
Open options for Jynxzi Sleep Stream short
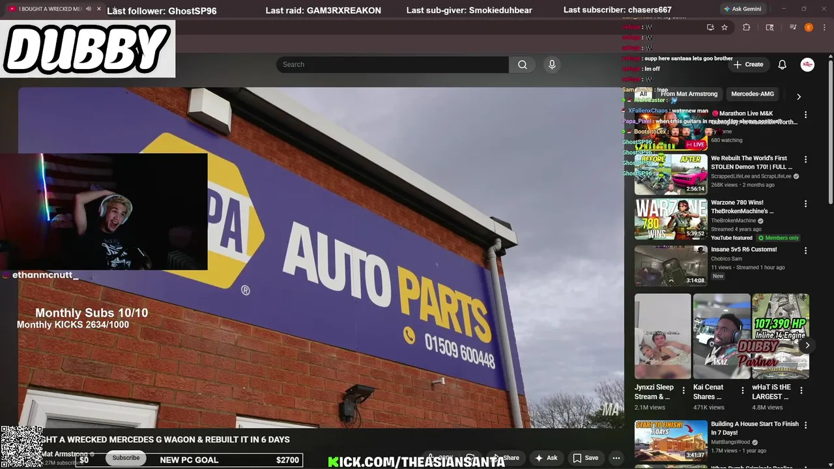point(683,390)
